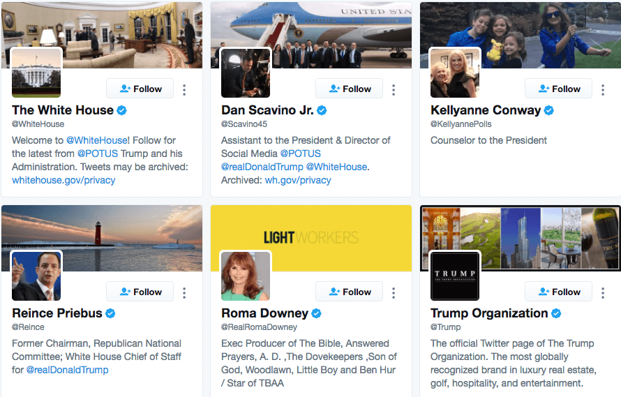Follow Dan Scavino Jr.
The image size is (621, 397).
pyautogui.click(x=349, y=89)
